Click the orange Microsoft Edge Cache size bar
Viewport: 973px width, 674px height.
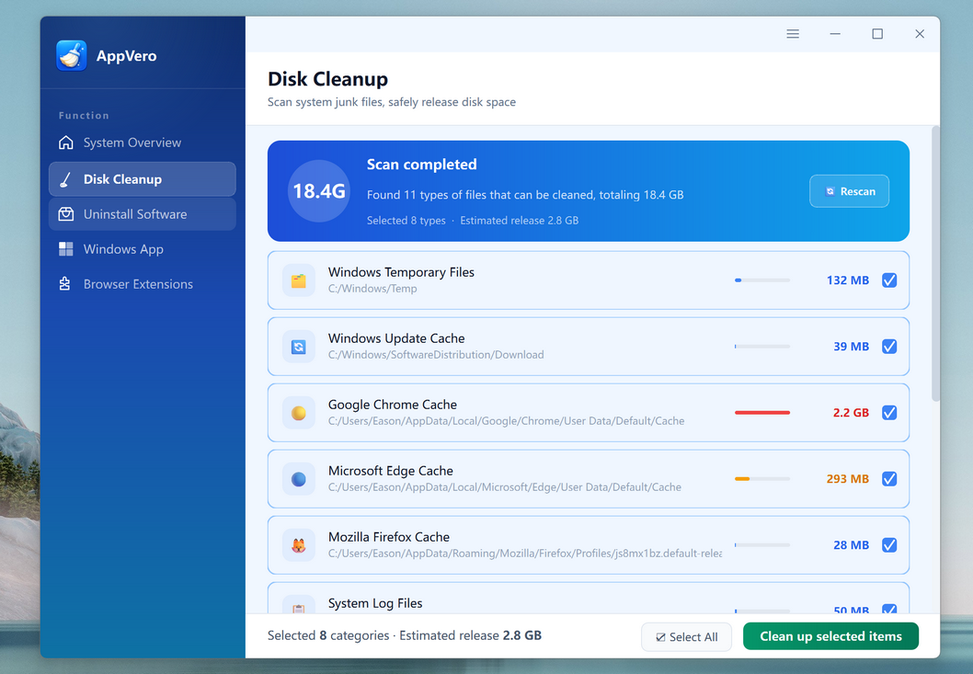pos(762,479)
